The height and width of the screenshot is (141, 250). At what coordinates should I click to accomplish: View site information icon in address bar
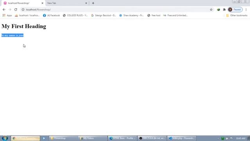point(23,9)
